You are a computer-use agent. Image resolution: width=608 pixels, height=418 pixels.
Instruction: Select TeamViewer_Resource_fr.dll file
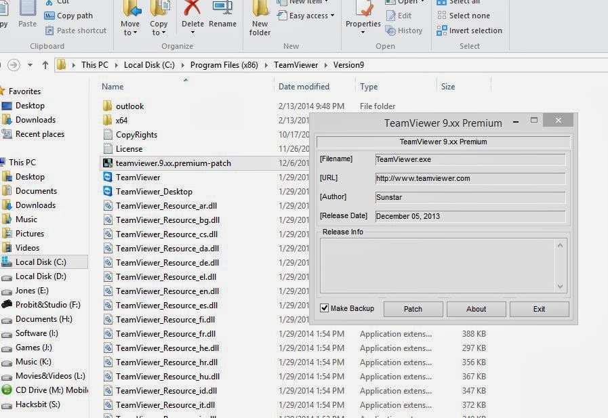coord(165,334)
